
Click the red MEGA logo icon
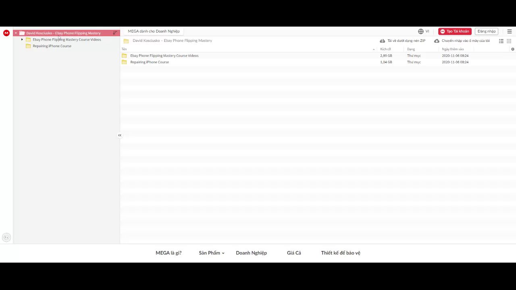pyautogui.click(x=6, y=33)
